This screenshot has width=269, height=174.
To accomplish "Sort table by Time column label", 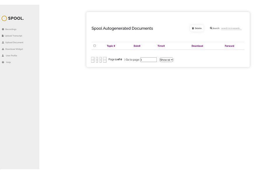I will pyautogui.click(x=160, y=46).
